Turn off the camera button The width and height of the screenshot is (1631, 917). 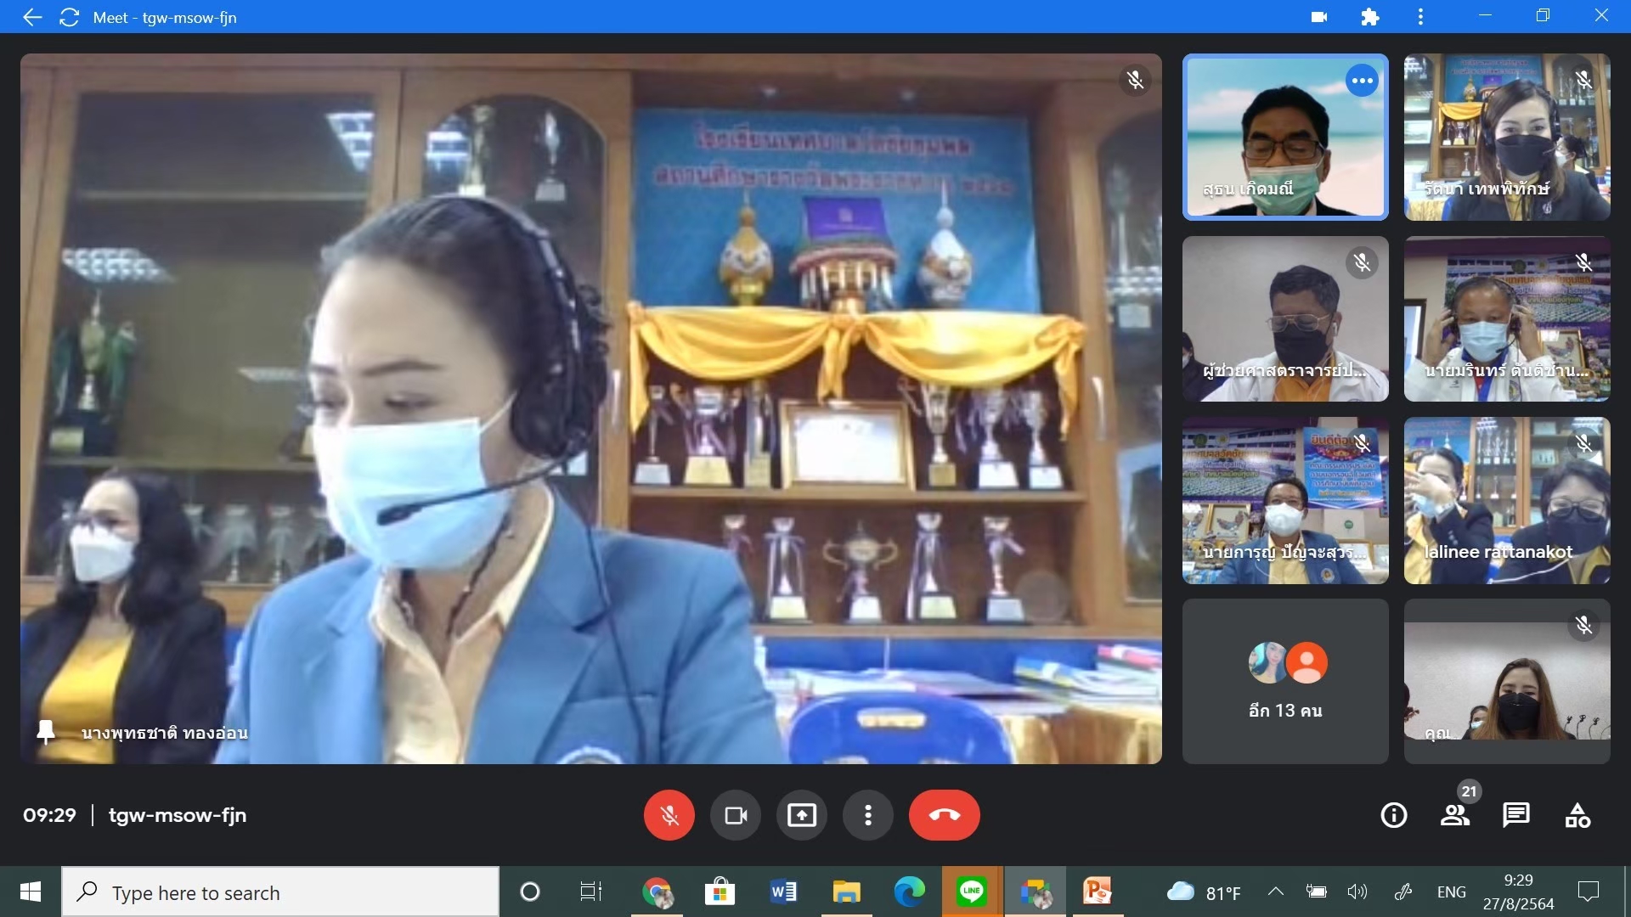735,815
